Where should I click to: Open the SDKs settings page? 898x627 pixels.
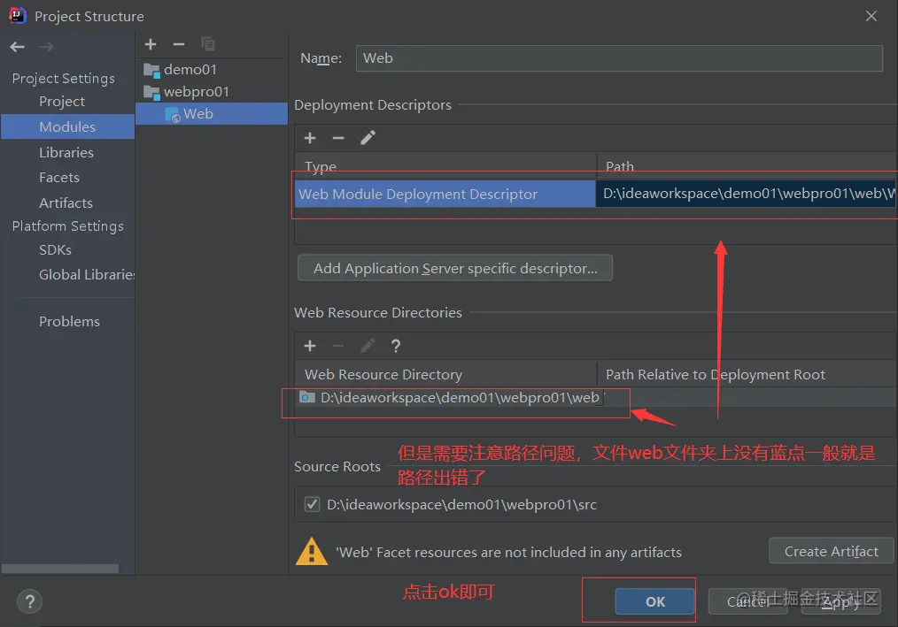[x=56, y=250]
